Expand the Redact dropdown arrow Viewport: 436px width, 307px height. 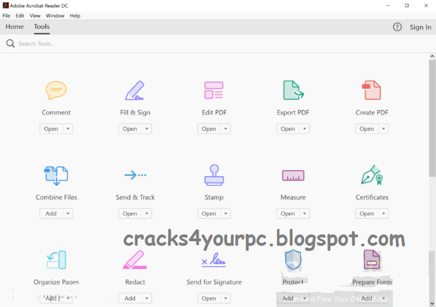[147, 299]
